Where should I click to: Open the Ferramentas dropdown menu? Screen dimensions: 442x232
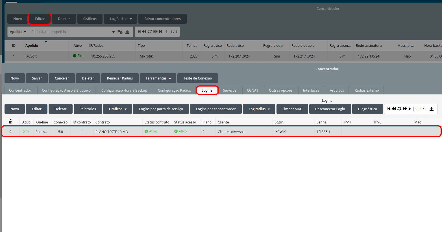pos(158,78)
